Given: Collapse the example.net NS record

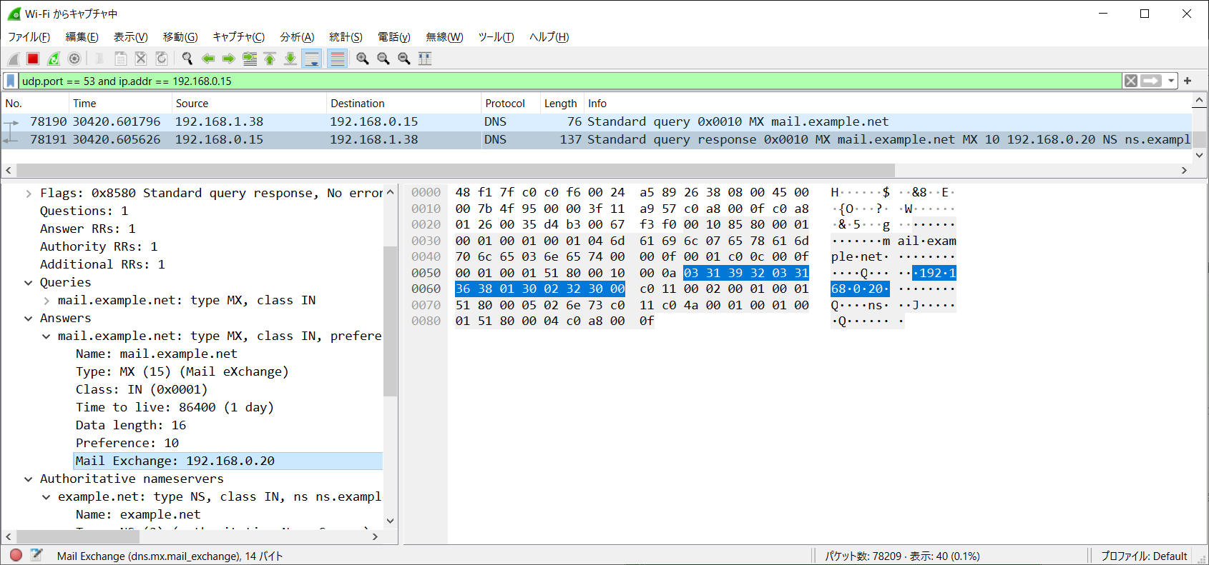Looking at the screenshot, I should 46,497.
